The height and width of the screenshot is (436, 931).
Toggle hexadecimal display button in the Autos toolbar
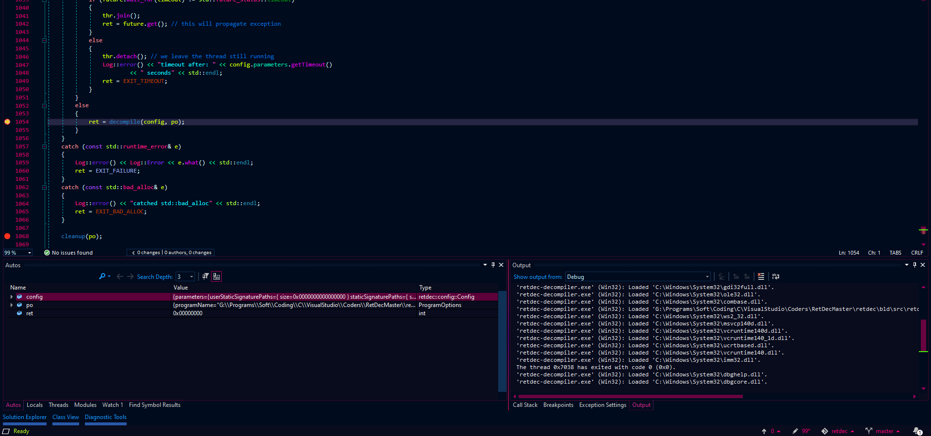[216, 276]
